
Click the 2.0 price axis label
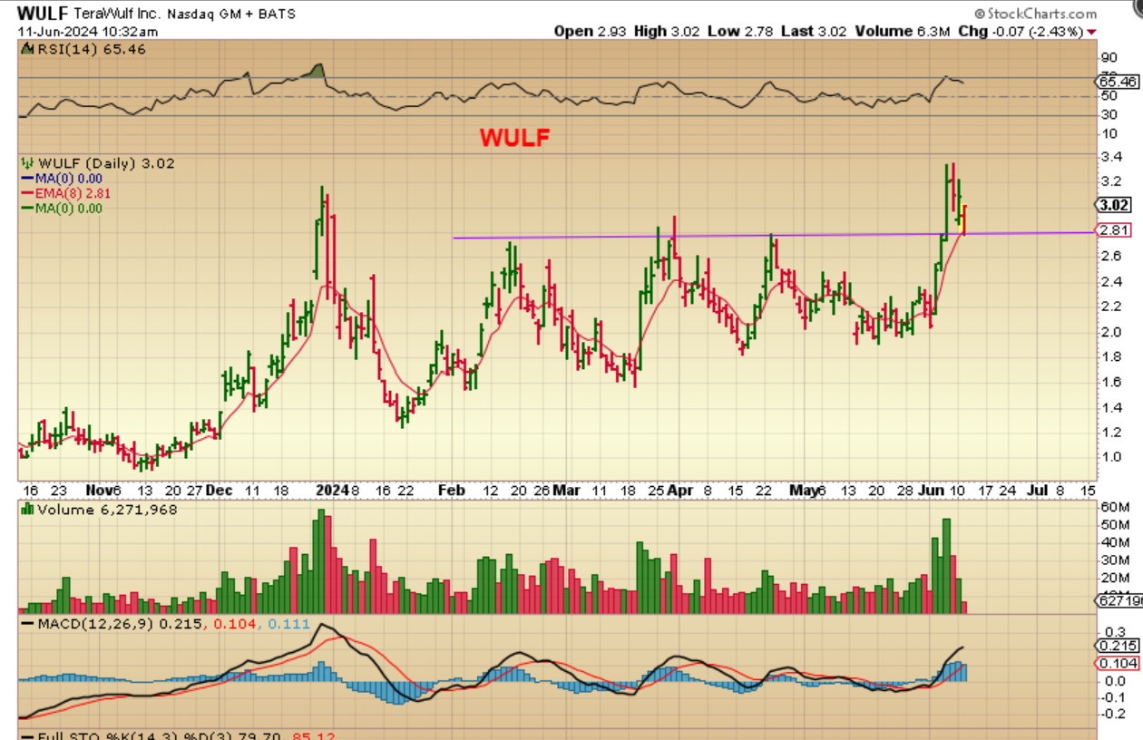point(1110,332)
